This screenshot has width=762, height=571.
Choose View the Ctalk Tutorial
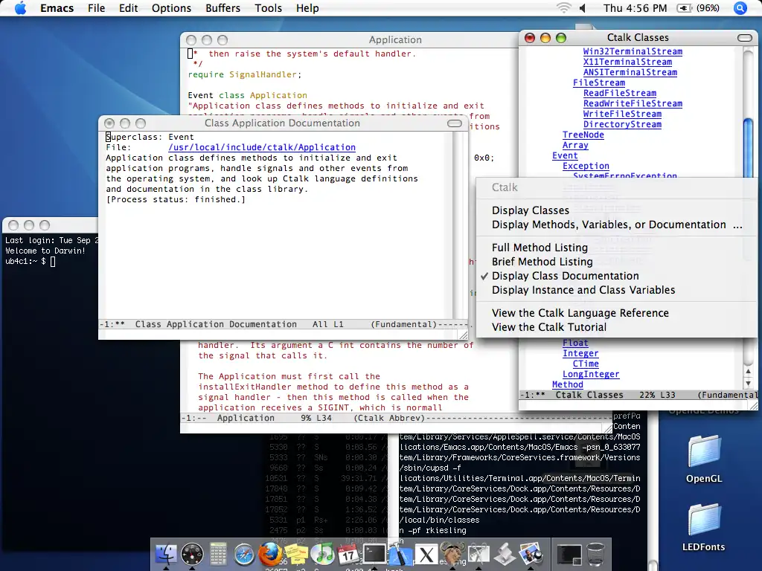[549, 327]
